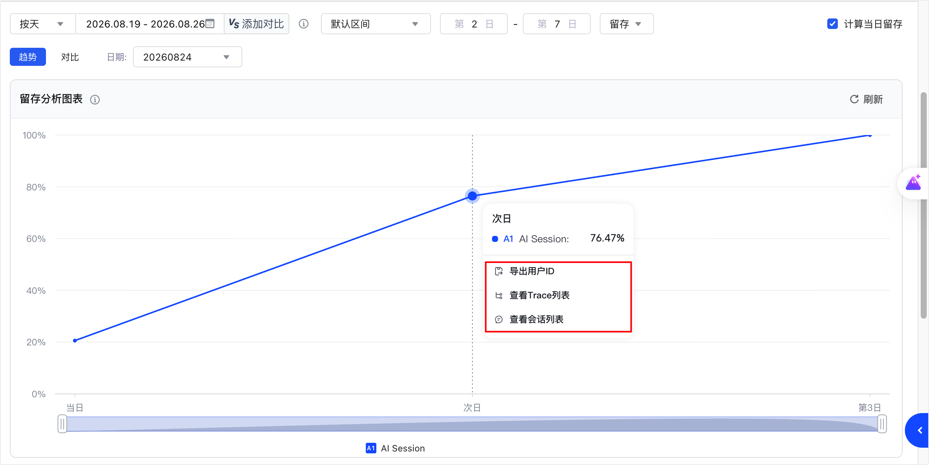The height and width of the screenshot is (465, 929).
Task: Click the 76.47% value in tooltip
Action: [x=607, y=238]
